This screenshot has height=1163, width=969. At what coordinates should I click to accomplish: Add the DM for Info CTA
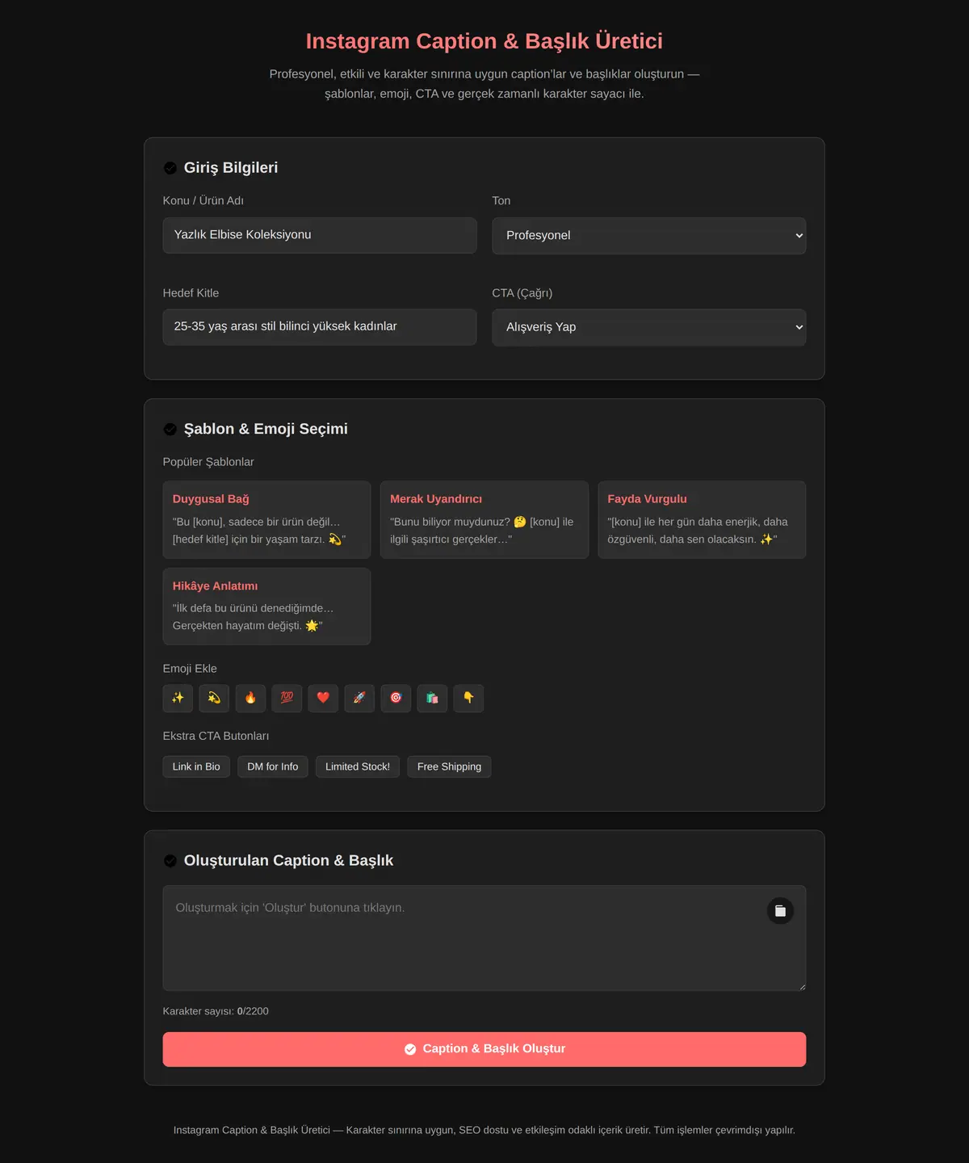(x=273, y=766)
